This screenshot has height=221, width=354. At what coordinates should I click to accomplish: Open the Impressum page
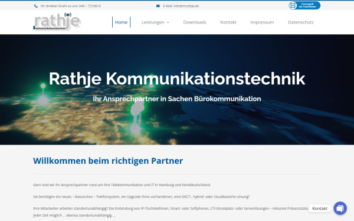coord(262,22)
